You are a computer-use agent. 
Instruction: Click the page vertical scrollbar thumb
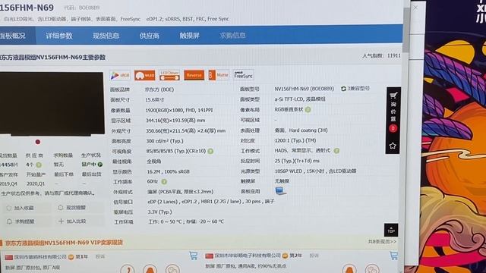click(406, 30)
